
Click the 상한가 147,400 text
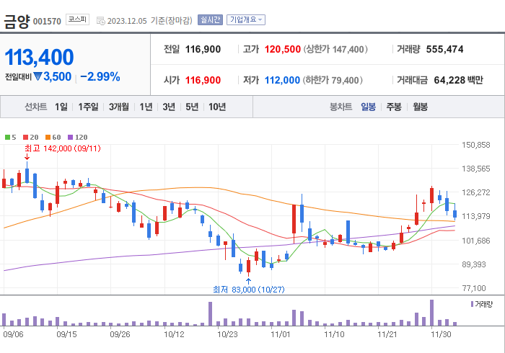(335, 49)
